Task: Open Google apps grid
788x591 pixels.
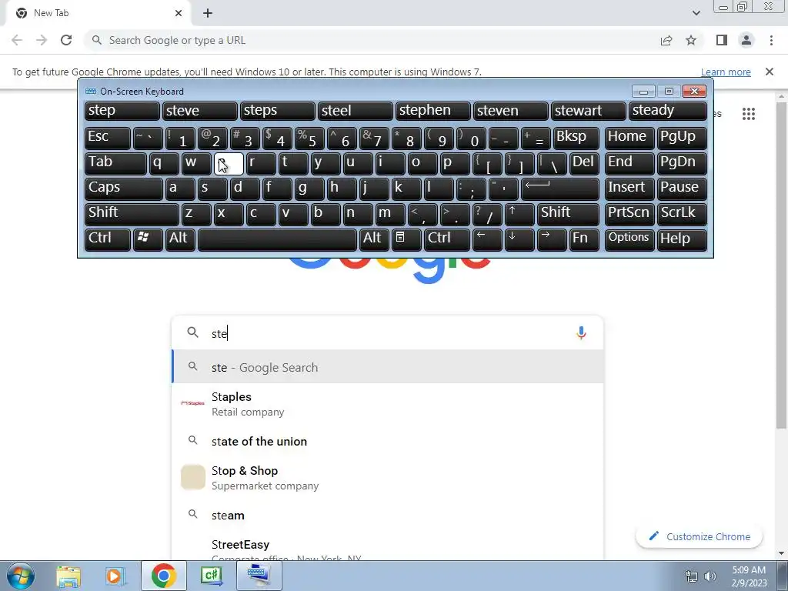Action: point(749,114)
